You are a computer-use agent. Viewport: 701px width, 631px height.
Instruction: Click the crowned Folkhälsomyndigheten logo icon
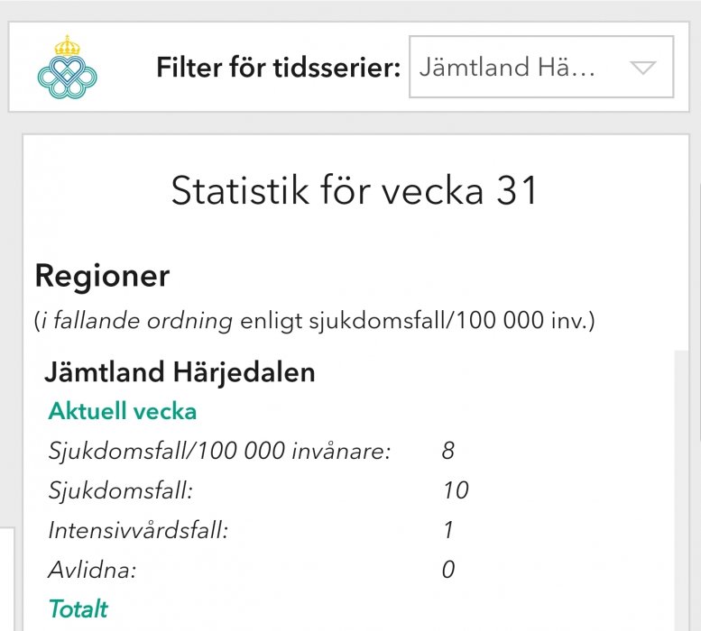[67, 68]
